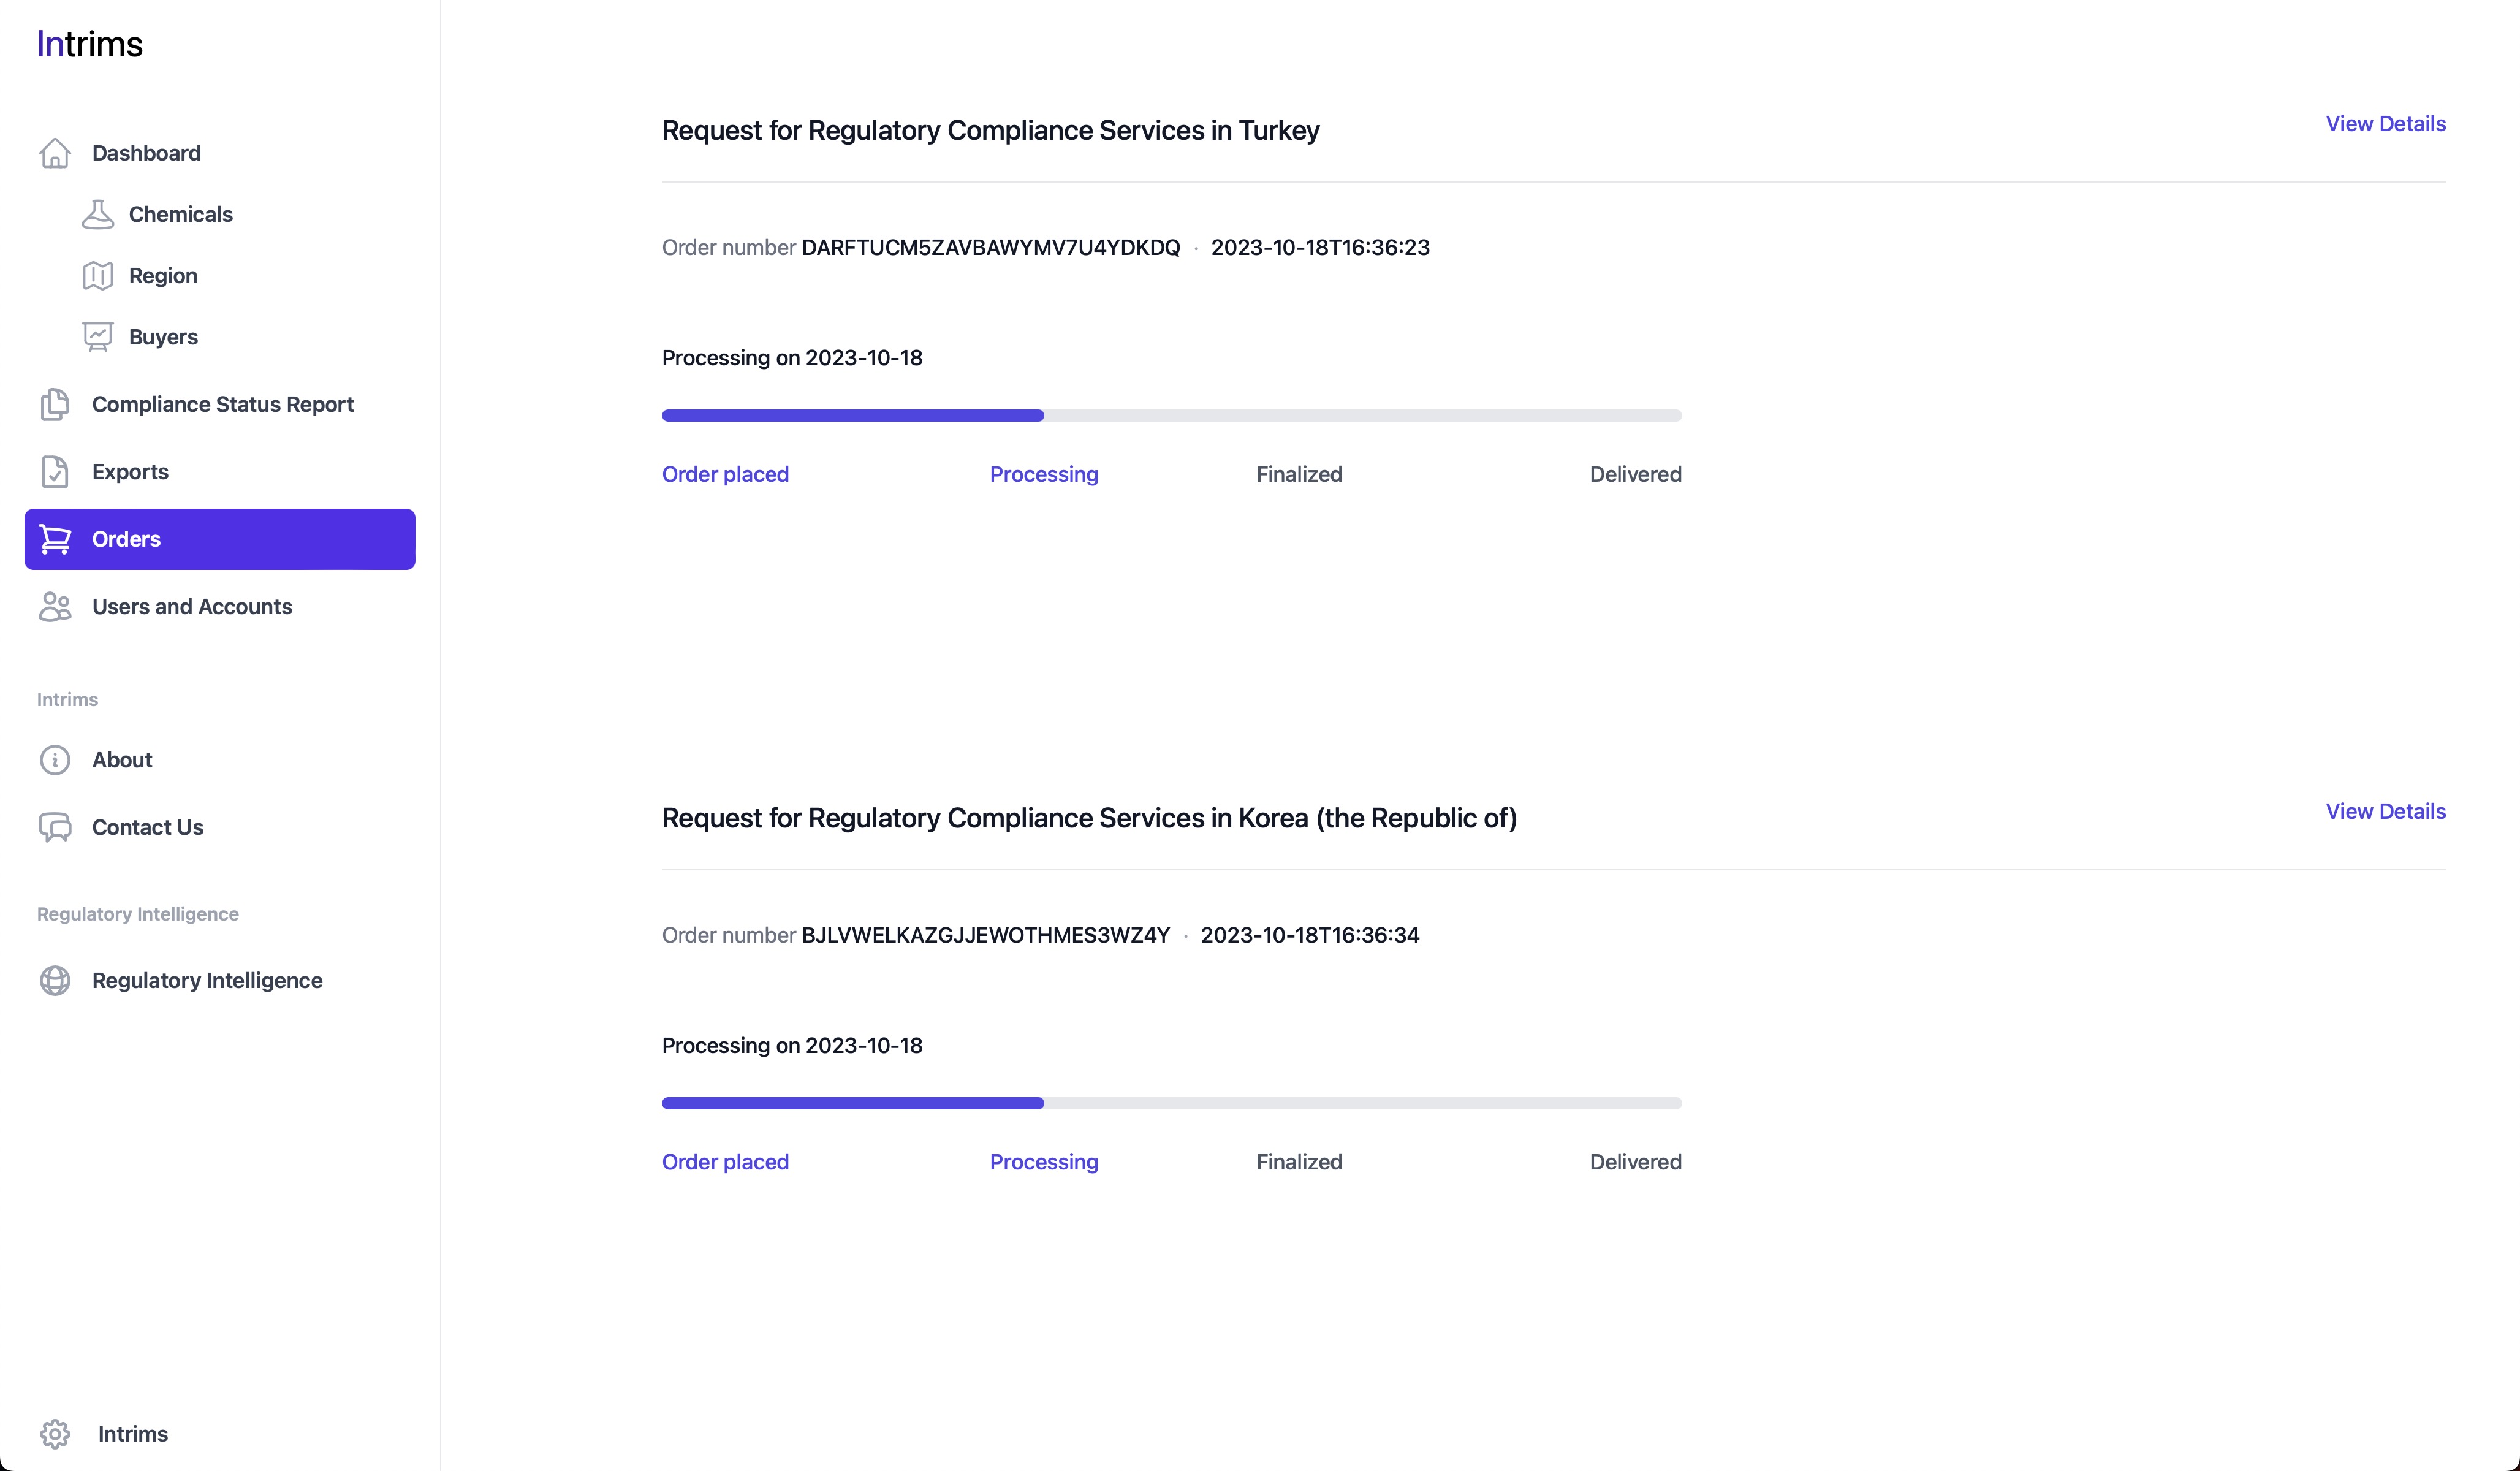View Details for the Turkey compliance request
This screenshot has width=2520, height=1471.
pyautogui.click(x=2385, y=124)
